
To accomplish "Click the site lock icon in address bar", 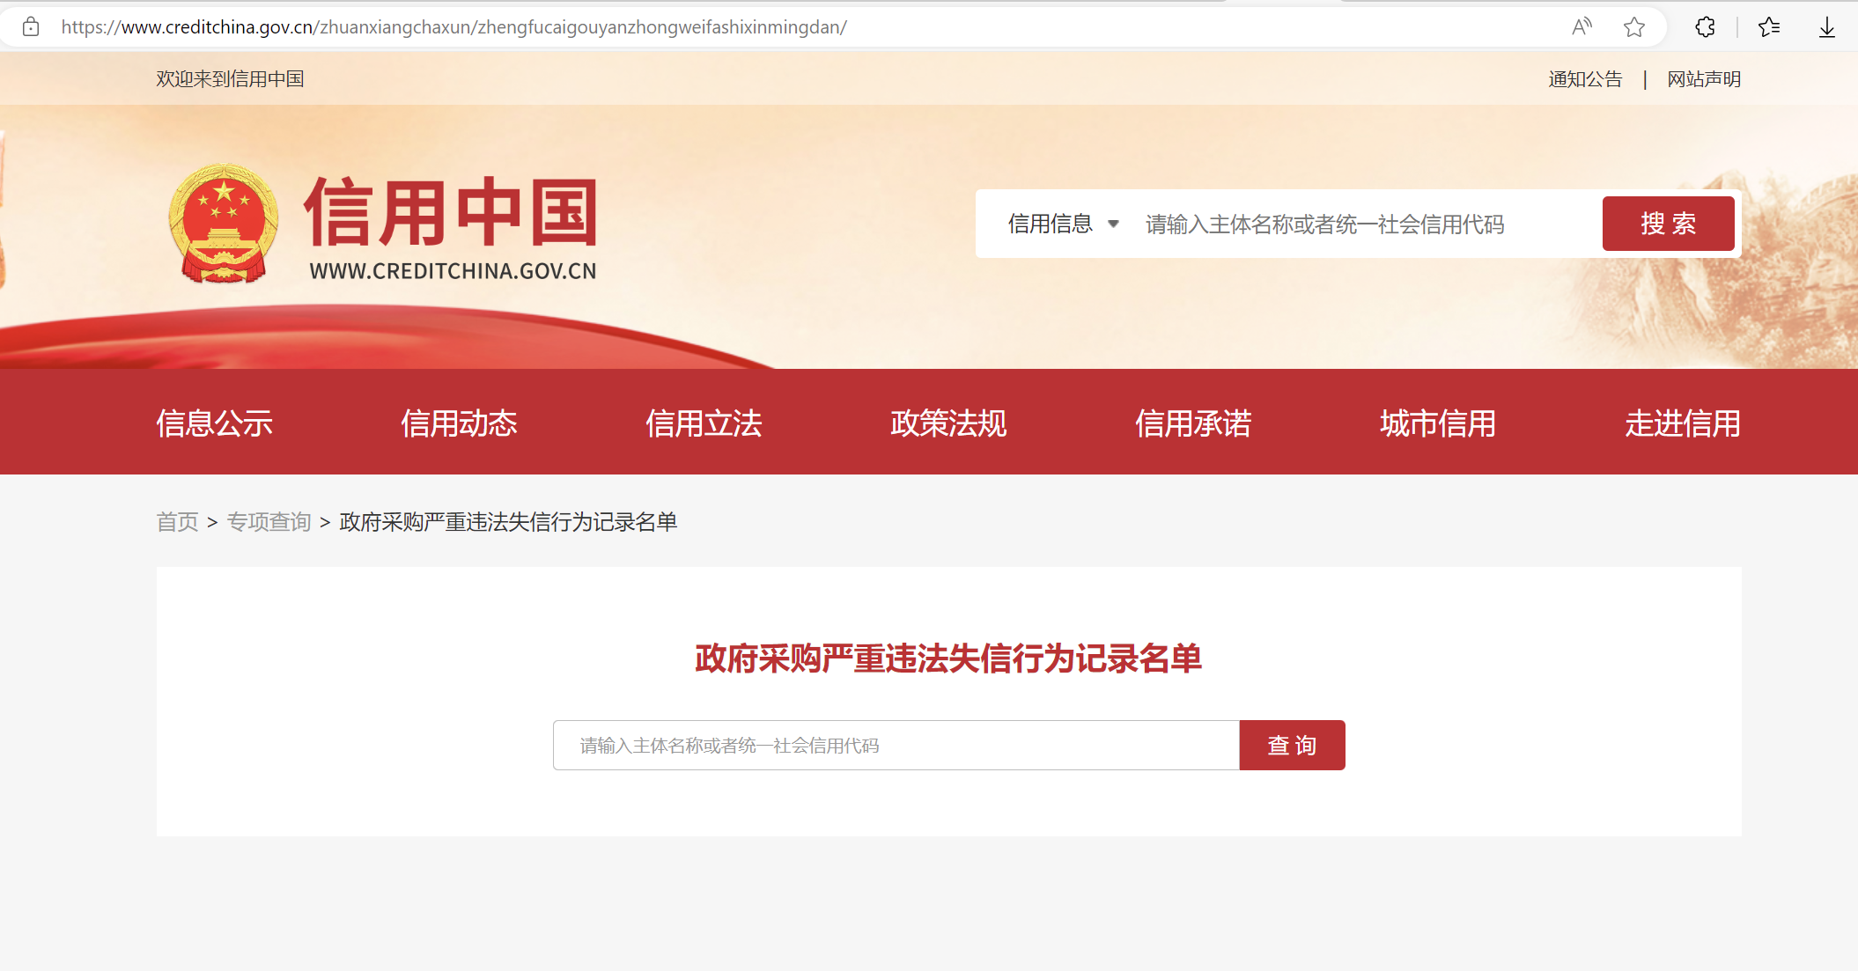I will pos(31,27).
